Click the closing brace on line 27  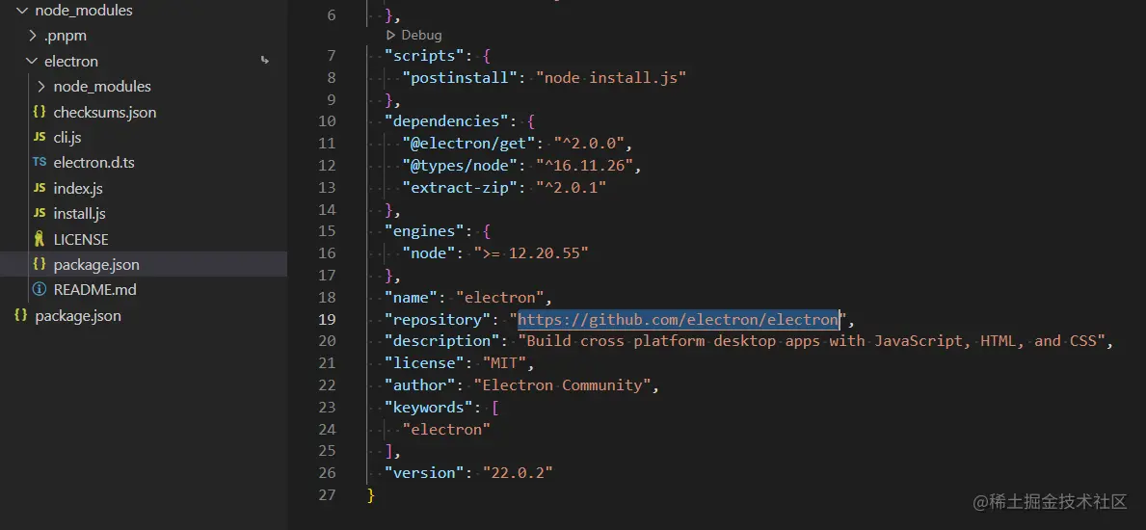(x=371, y=495)
